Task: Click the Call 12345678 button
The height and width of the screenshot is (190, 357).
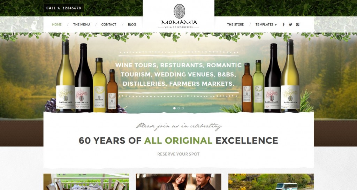Action: pos(64,8)
